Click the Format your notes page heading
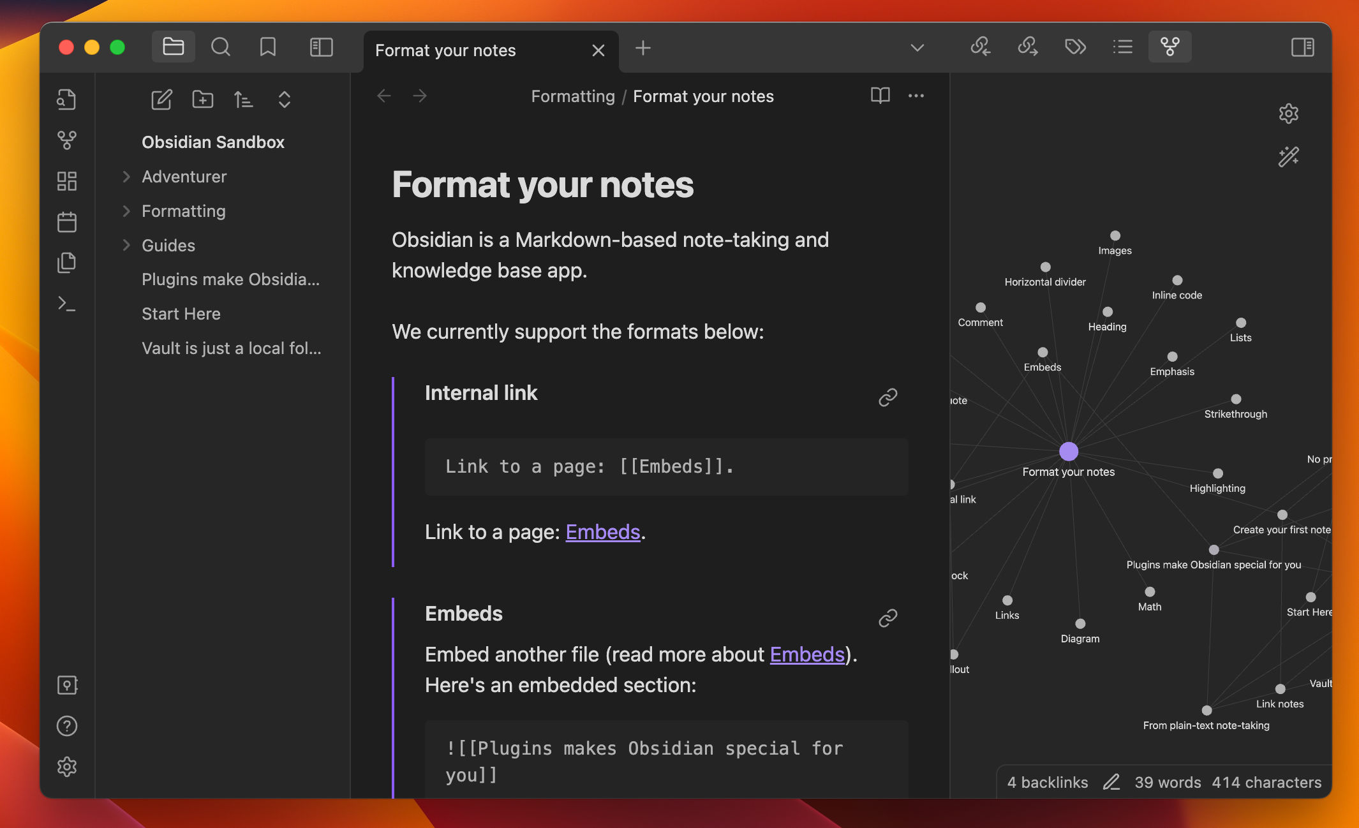Image resolution: width=1359 pixels, height=828 pixels. [542, 185]
